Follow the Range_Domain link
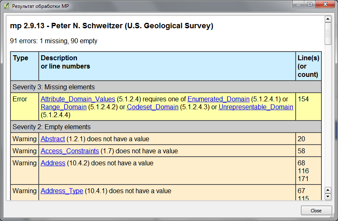This screenshot has width=338, height=221. (x=64, y=107)
